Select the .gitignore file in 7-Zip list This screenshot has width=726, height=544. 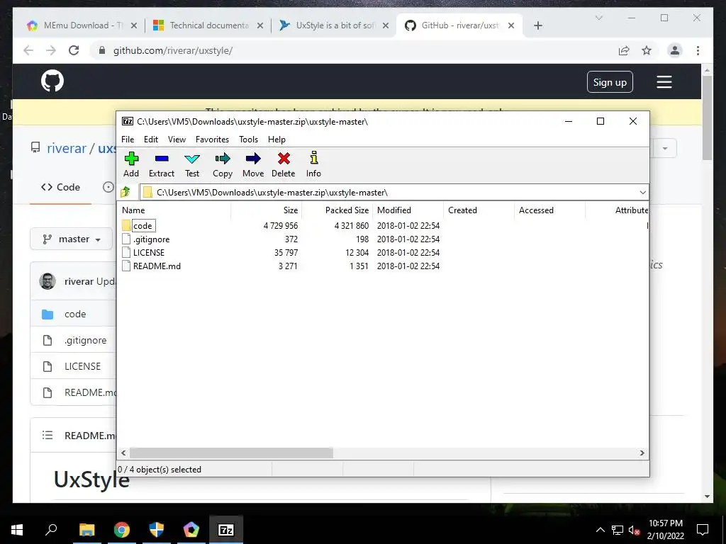[x=151, y=239]
